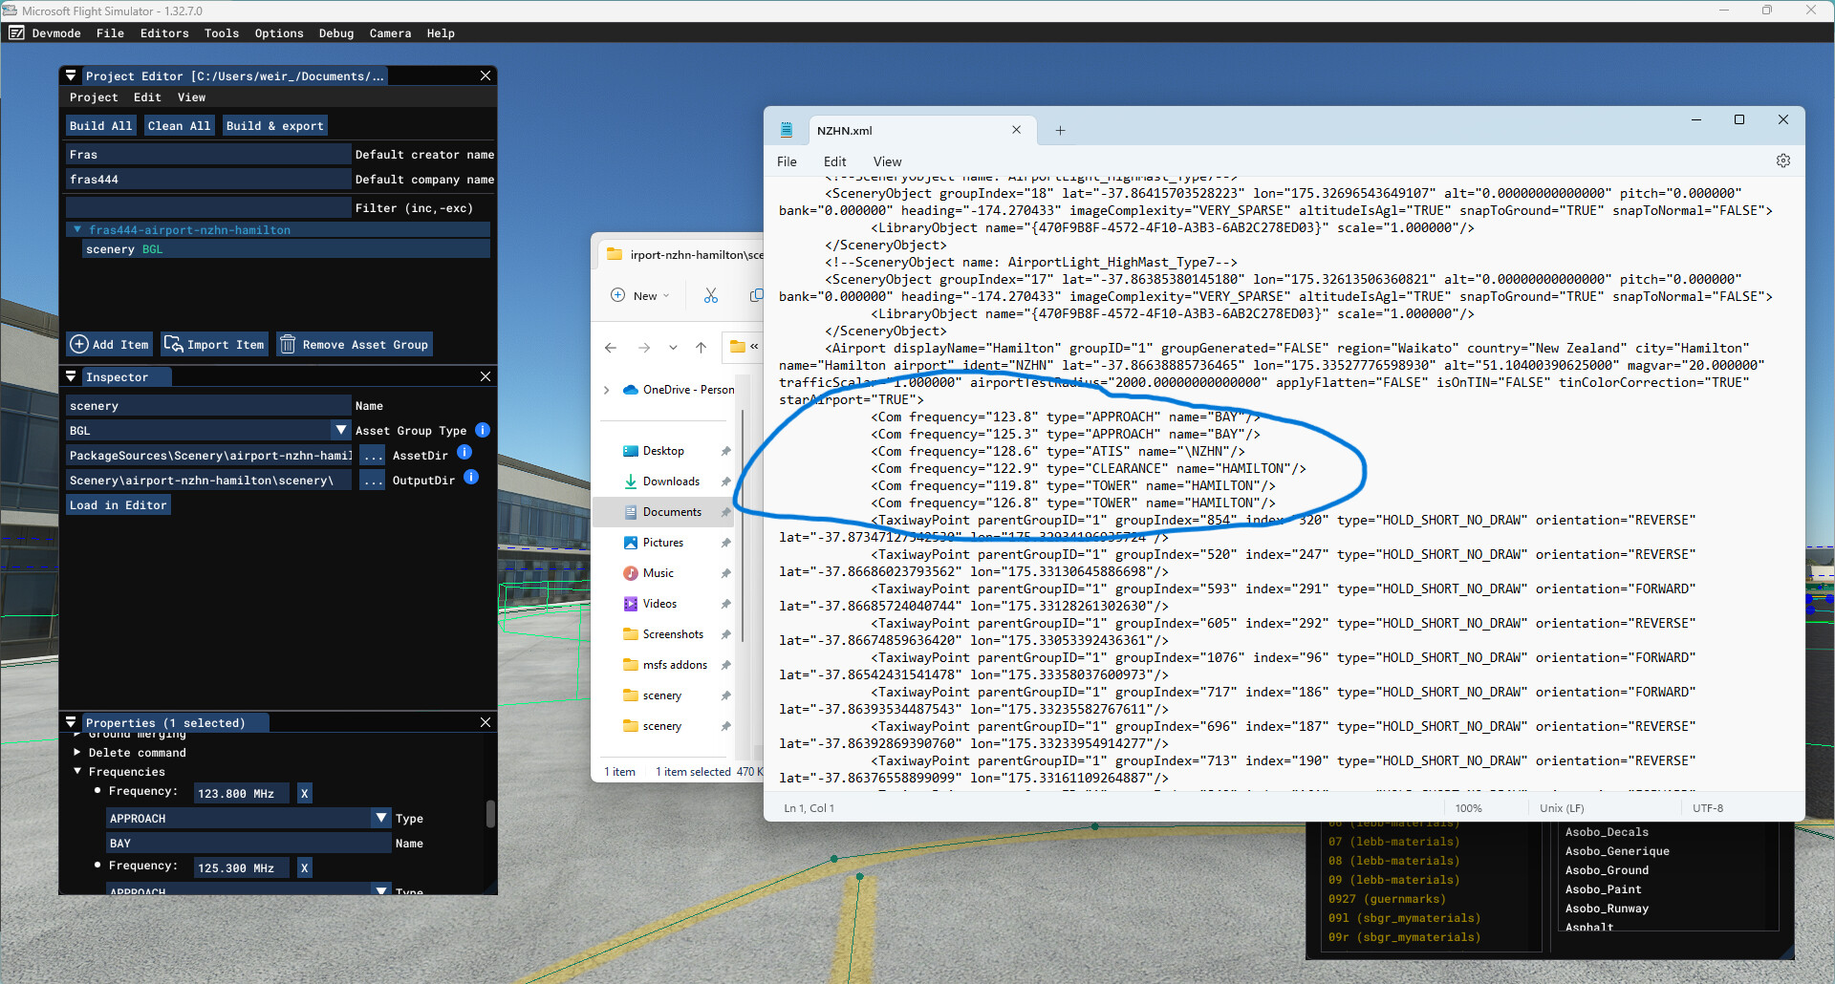This screenshot has height=984, width=1835.
Task: Browse OutputDir with the ellipsis button
Action: tap(373, 480)
